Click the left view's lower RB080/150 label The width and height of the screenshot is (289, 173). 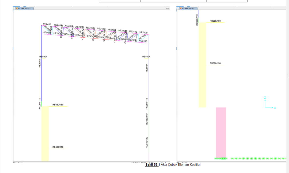click(58, 147)
